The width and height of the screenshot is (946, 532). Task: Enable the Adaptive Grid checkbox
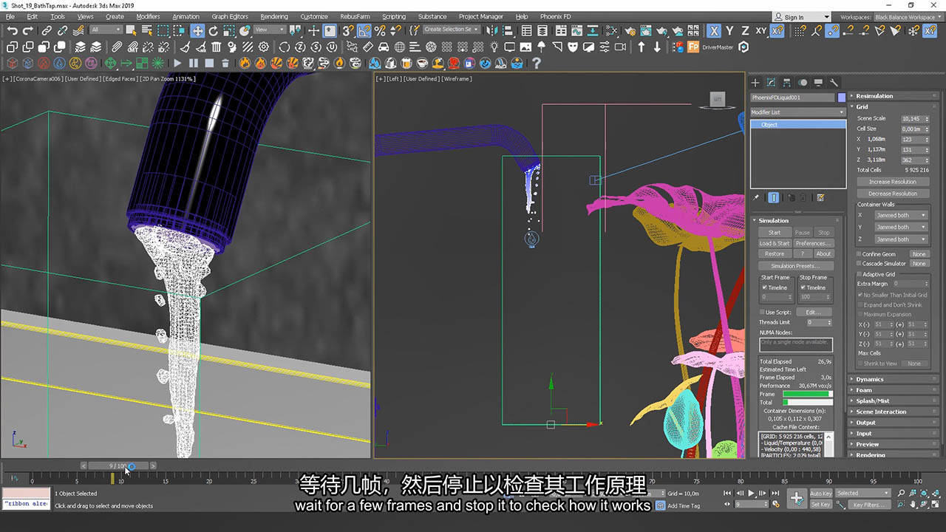pos(860,274)
